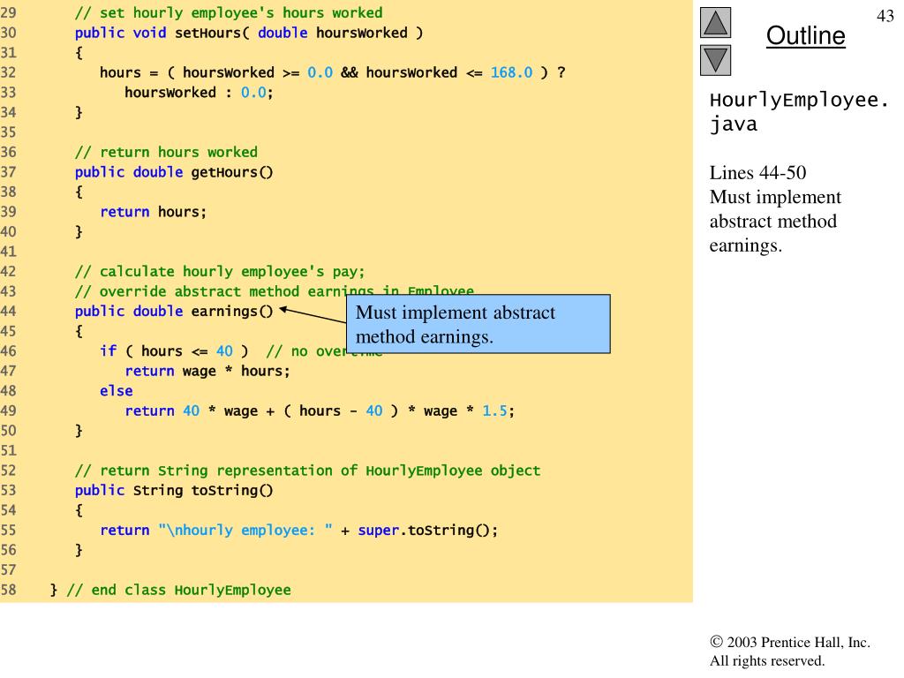Click the 168.0 value in the code
Screen dimensions: 904x678
click(x=512, y=72)
